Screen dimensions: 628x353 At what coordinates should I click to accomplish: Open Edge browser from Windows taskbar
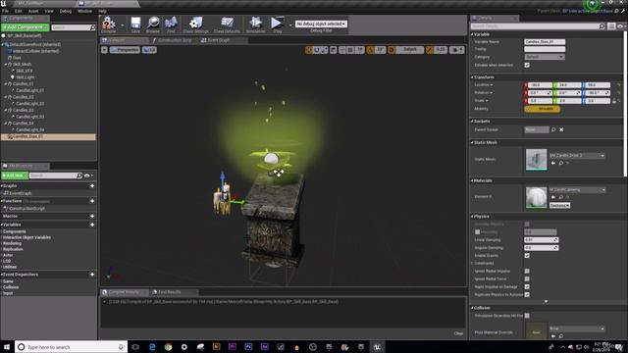coord(152,347)
